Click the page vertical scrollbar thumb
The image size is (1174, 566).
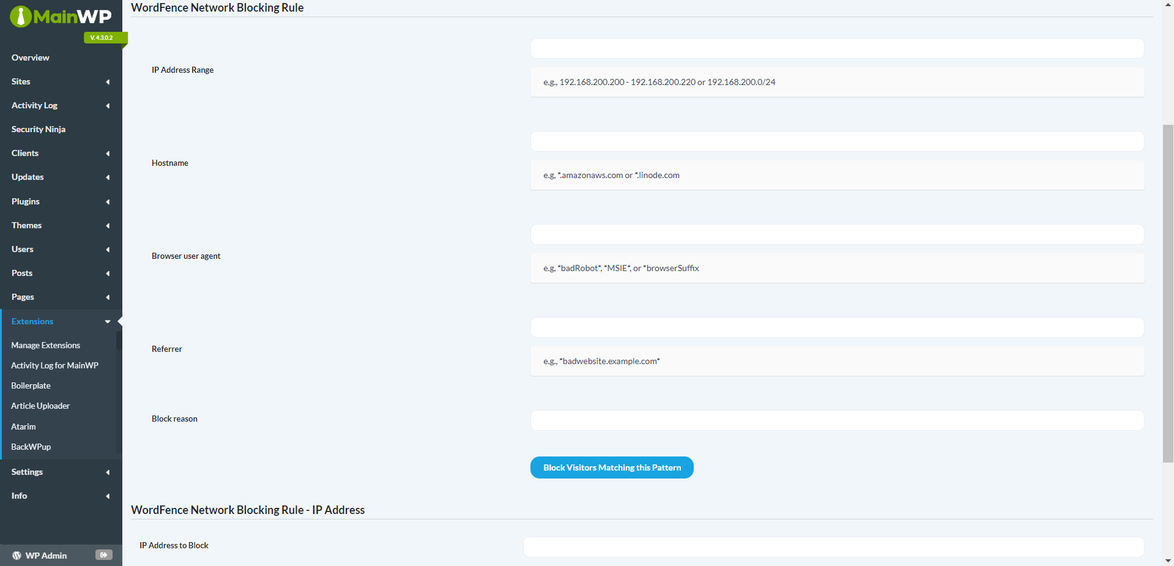click(x=1168, y=294)
